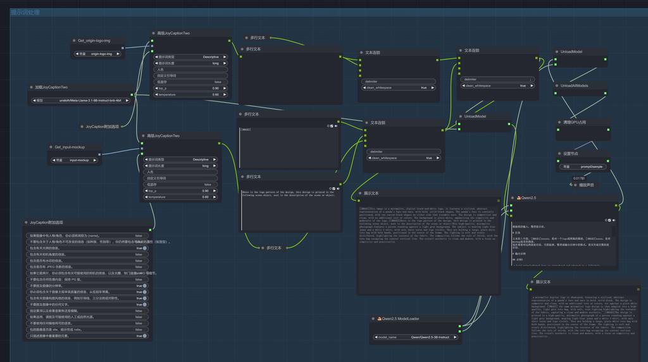The width and height of the screenshot is (648, 362).
Task: Click the 提示词处理 group title
Action: [25, 12]
